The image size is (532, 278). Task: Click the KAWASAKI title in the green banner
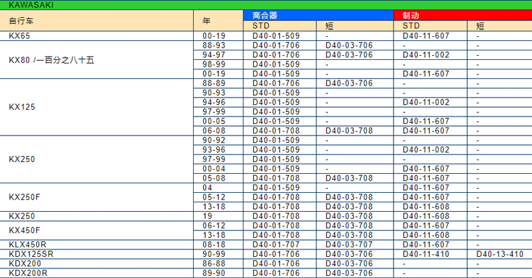31,5
